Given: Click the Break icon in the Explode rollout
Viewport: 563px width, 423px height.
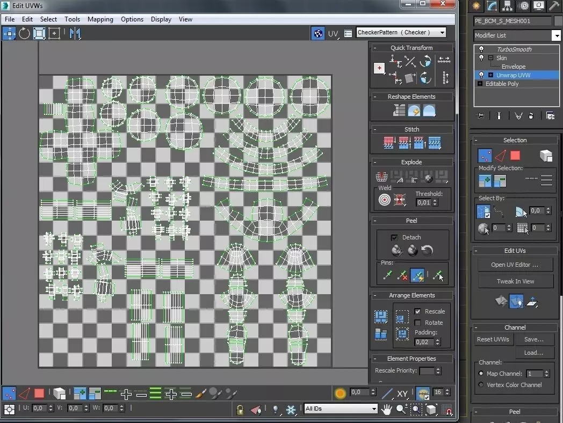Looking at the screenshot, I should pyautogui.click(x=381, y=177).
